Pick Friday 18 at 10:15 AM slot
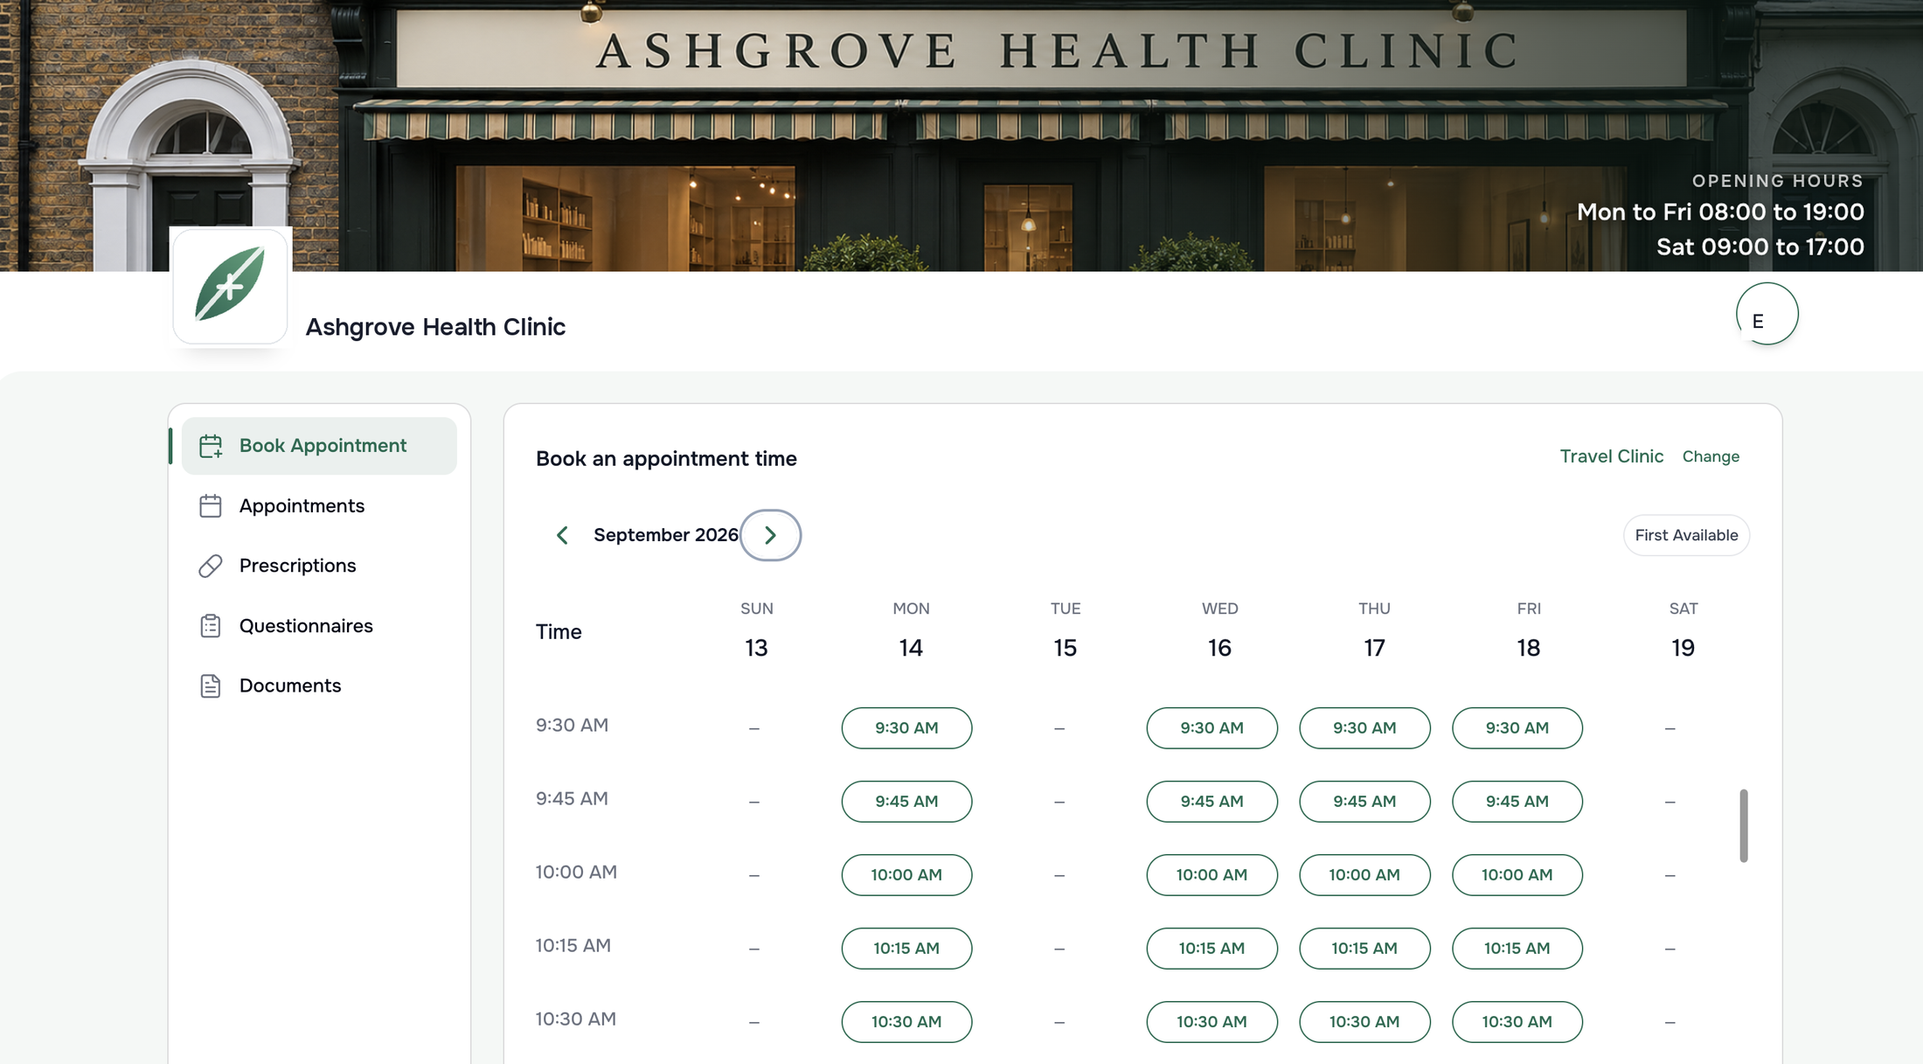Viewport: 1923px width, 1064px height. [x=1517, y=949]
